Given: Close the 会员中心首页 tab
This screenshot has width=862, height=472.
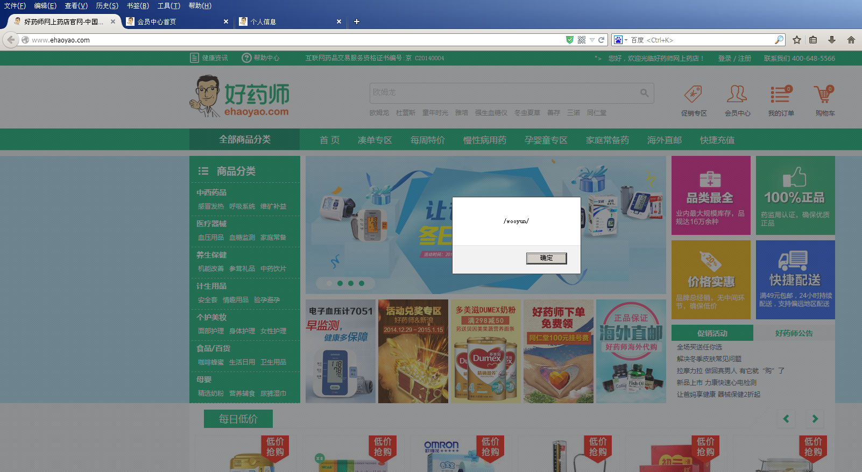Looking at the screenshot, I should pyautogui.click(x=226, y=22).
